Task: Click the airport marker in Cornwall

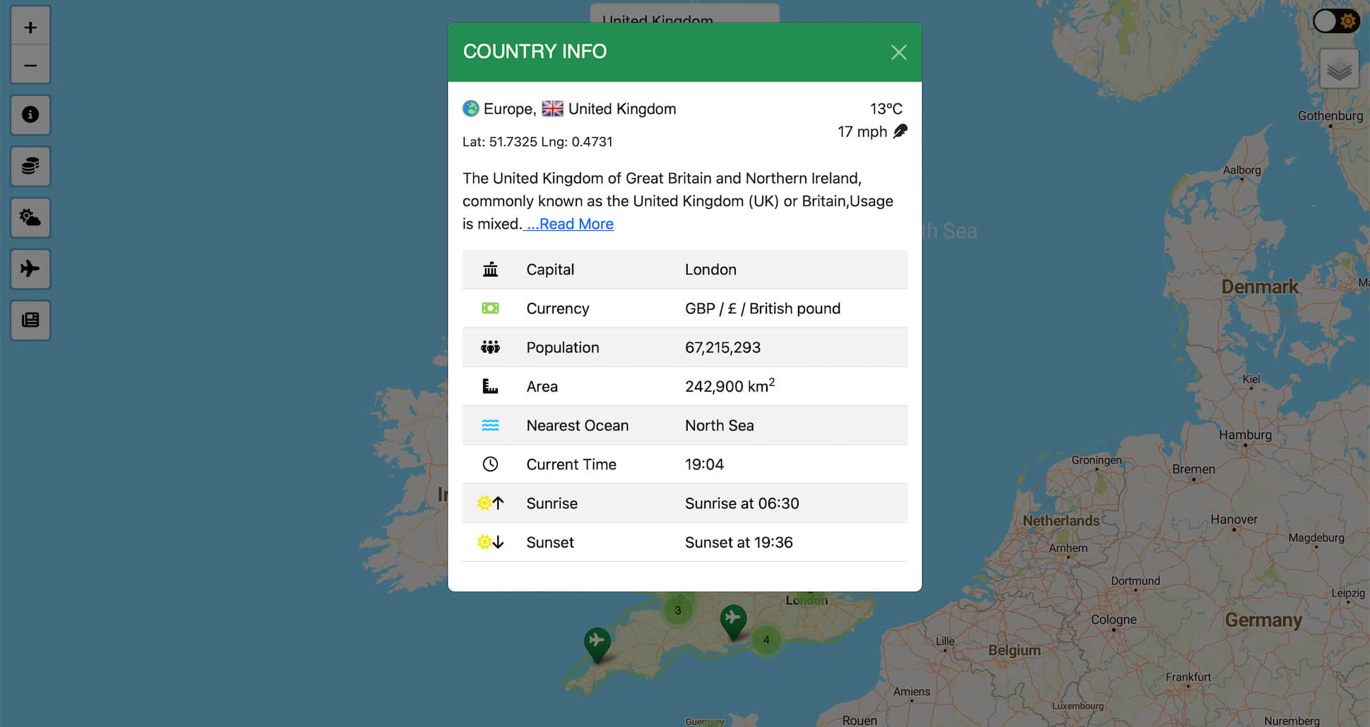Action: (x=597, y=642)
